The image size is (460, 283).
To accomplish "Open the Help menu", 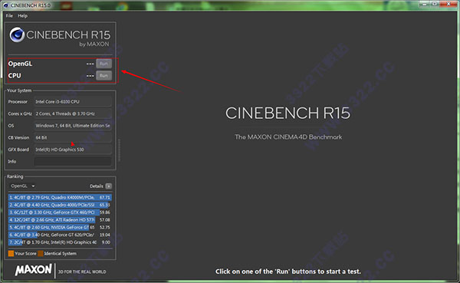I will tap(22, 16).
